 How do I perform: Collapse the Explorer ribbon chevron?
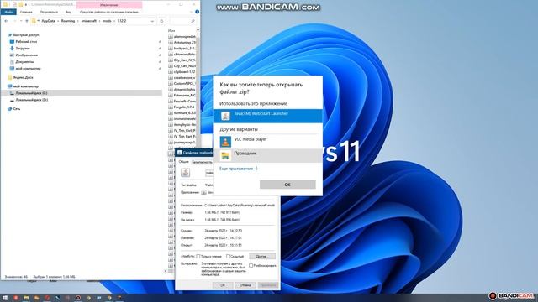191,12
